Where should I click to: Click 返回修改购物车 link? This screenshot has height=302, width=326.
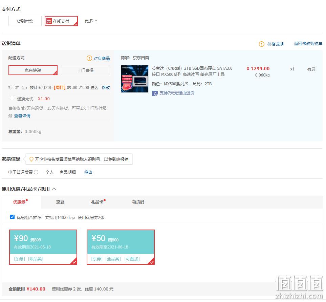pos(308,44)
